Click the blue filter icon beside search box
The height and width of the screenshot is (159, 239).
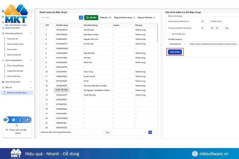(81, 18)
